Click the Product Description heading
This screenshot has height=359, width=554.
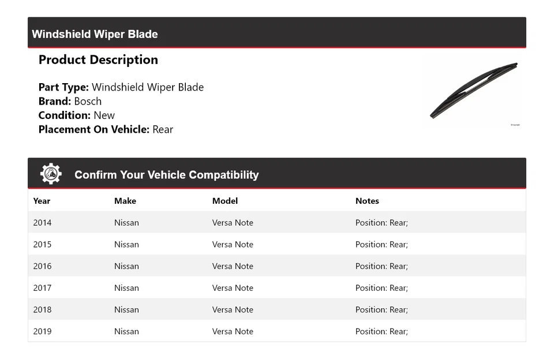click(x=98, y=60)
